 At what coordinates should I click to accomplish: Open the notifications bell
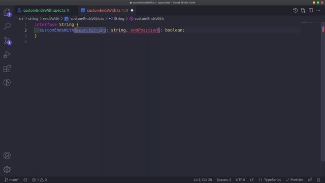coord(318,179)
